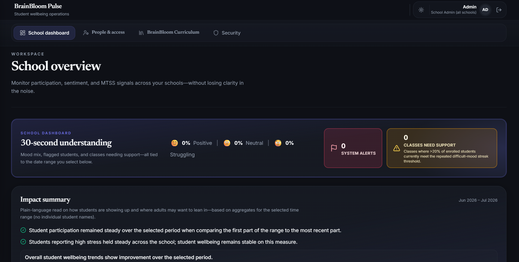Click the School dashboard grid icon
The height and width of the screenshot is (262, 519).
pyautogui.click(x=23, y=33)
